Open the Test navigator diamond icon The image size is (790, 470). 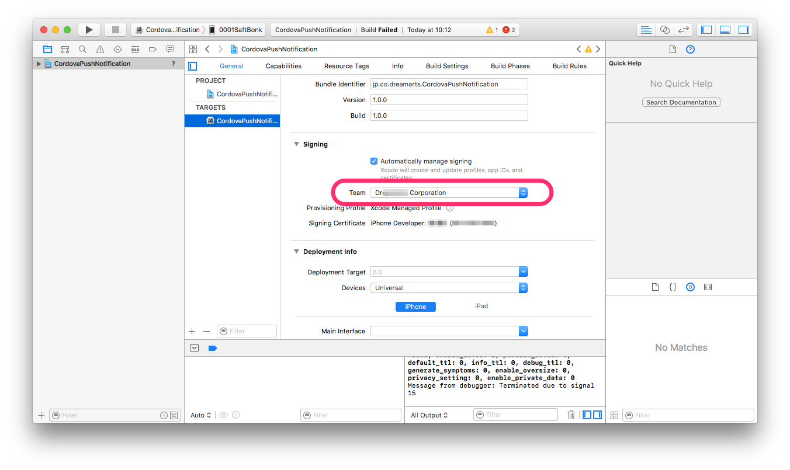[x=117, y=49]
